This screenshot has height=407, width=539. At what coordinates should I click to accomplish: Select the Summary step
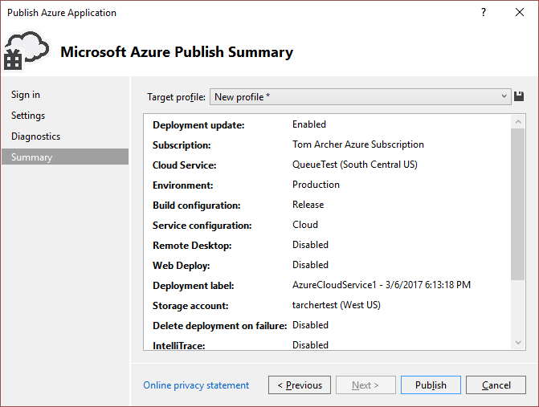(x=32, y=157)
